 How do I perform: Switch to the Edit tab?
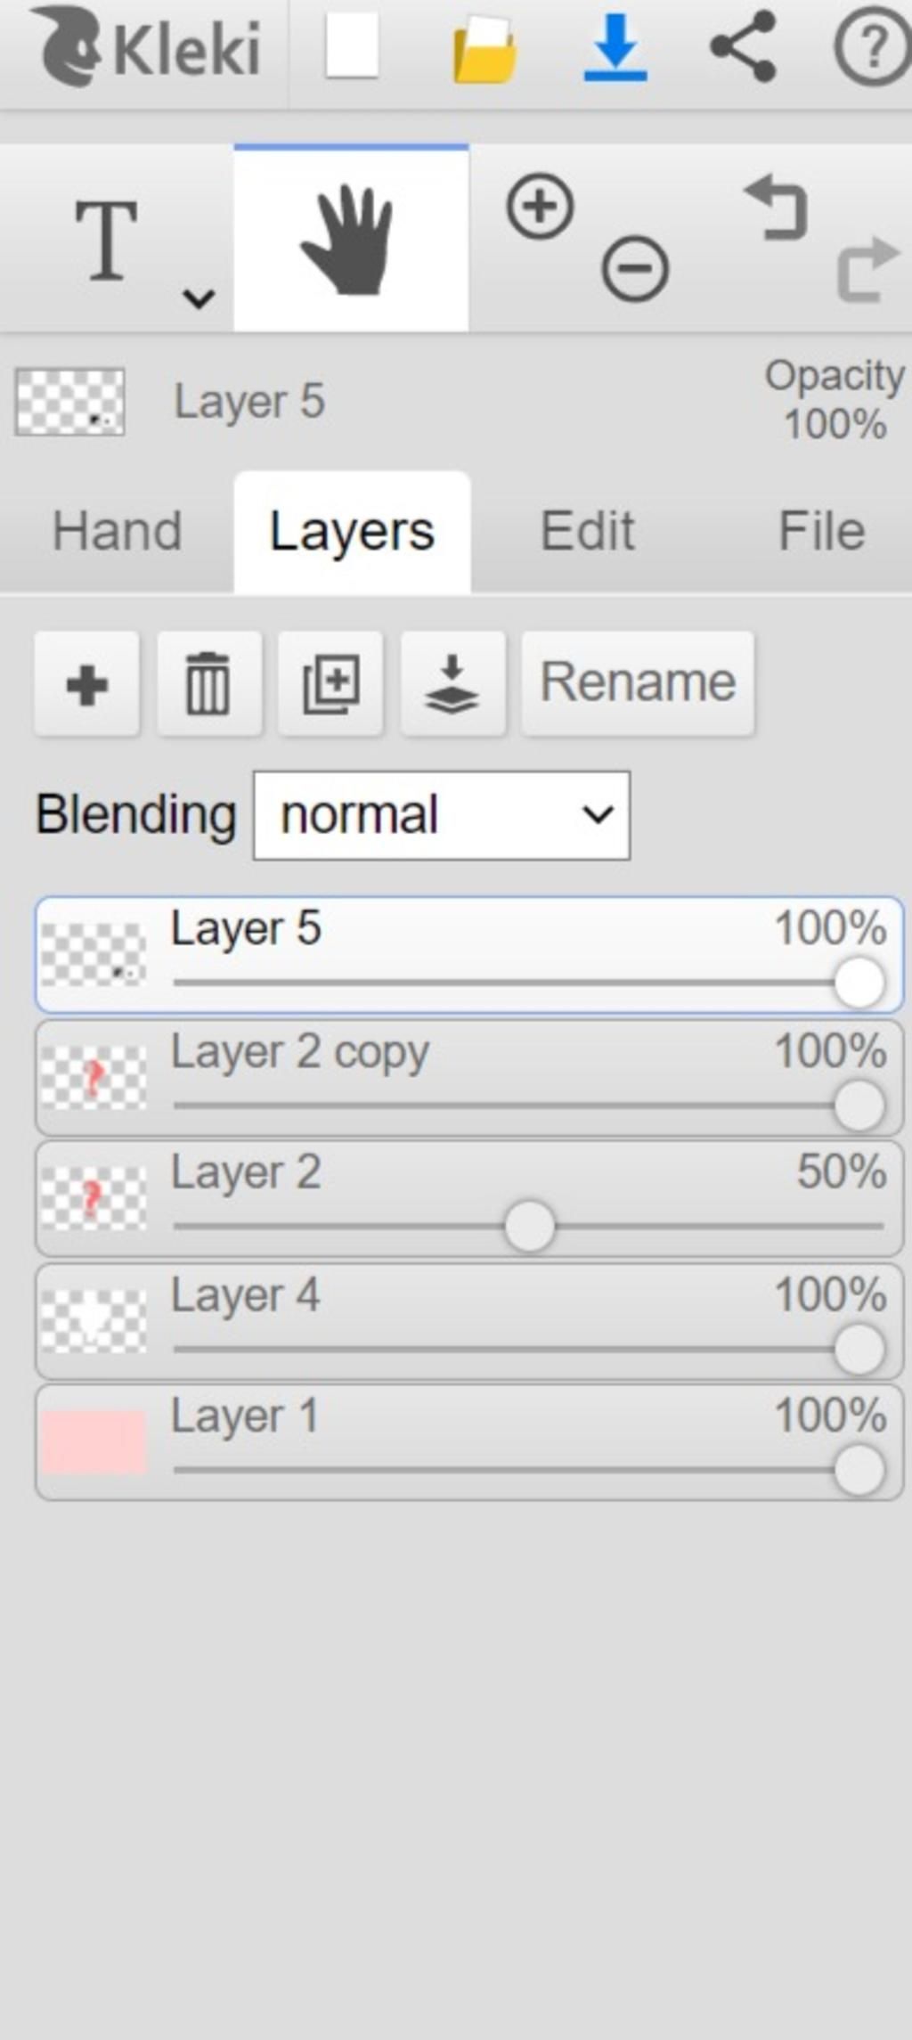coord(588,532)
